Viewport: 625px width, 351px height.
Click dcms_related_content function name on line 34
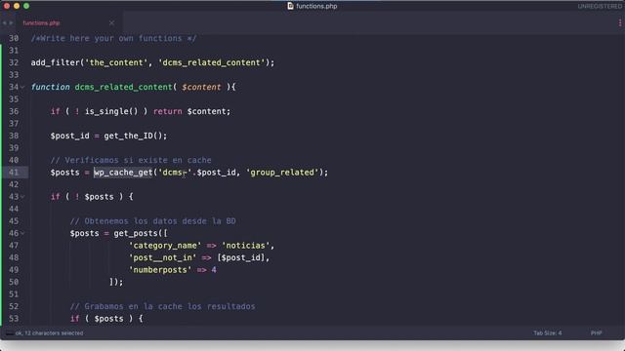pyautogui.click(x=124, y=87)
